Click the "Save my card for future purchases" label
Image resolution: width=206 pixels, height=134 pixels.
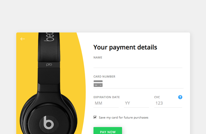coord(124,118)
